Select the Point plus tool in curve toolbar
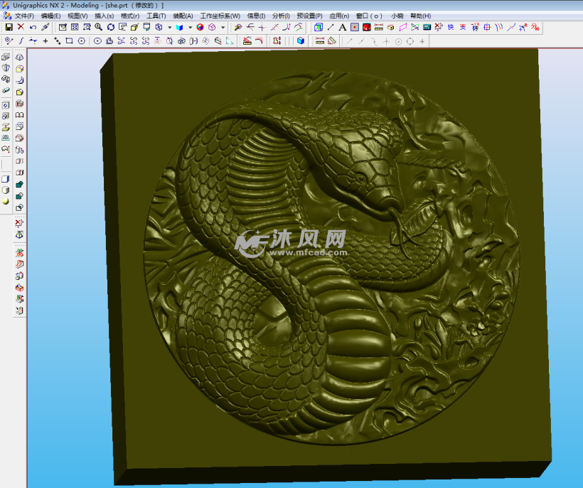The width and height of the screenshot is (583, 488). [x=46, y=41]
